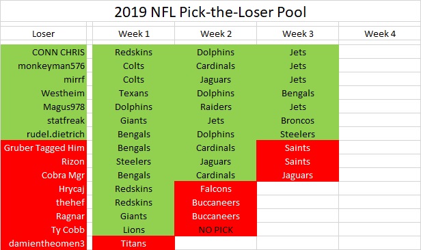421x250 pixels.
Task: Select Ty Cobb's Week 1 Lions cell
Action: [x=134, y=230]
